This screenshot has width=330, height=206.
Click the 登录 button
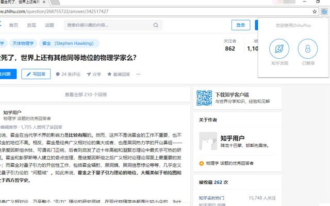pyautogui.click(x=241, y=25)
